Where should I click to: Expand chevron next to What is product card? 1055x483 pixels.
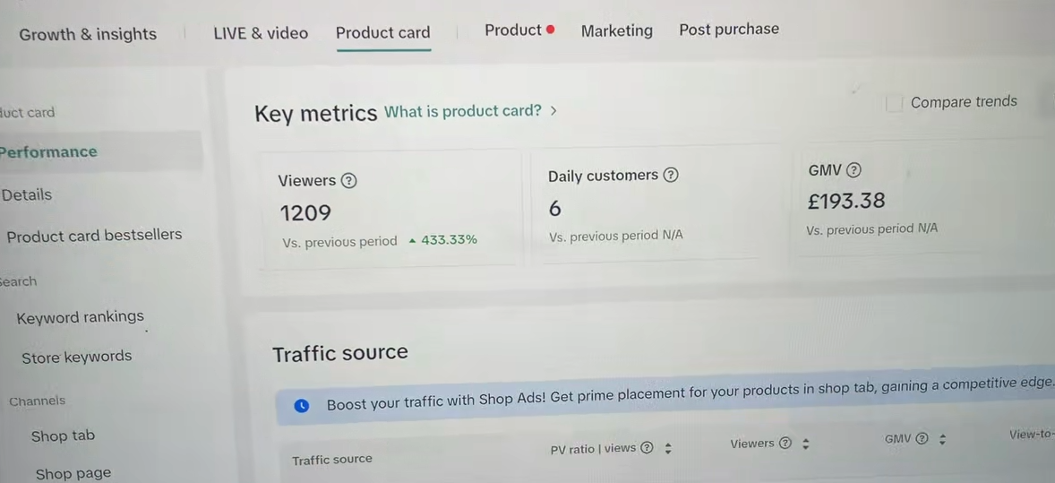click(x=553, y=111)
